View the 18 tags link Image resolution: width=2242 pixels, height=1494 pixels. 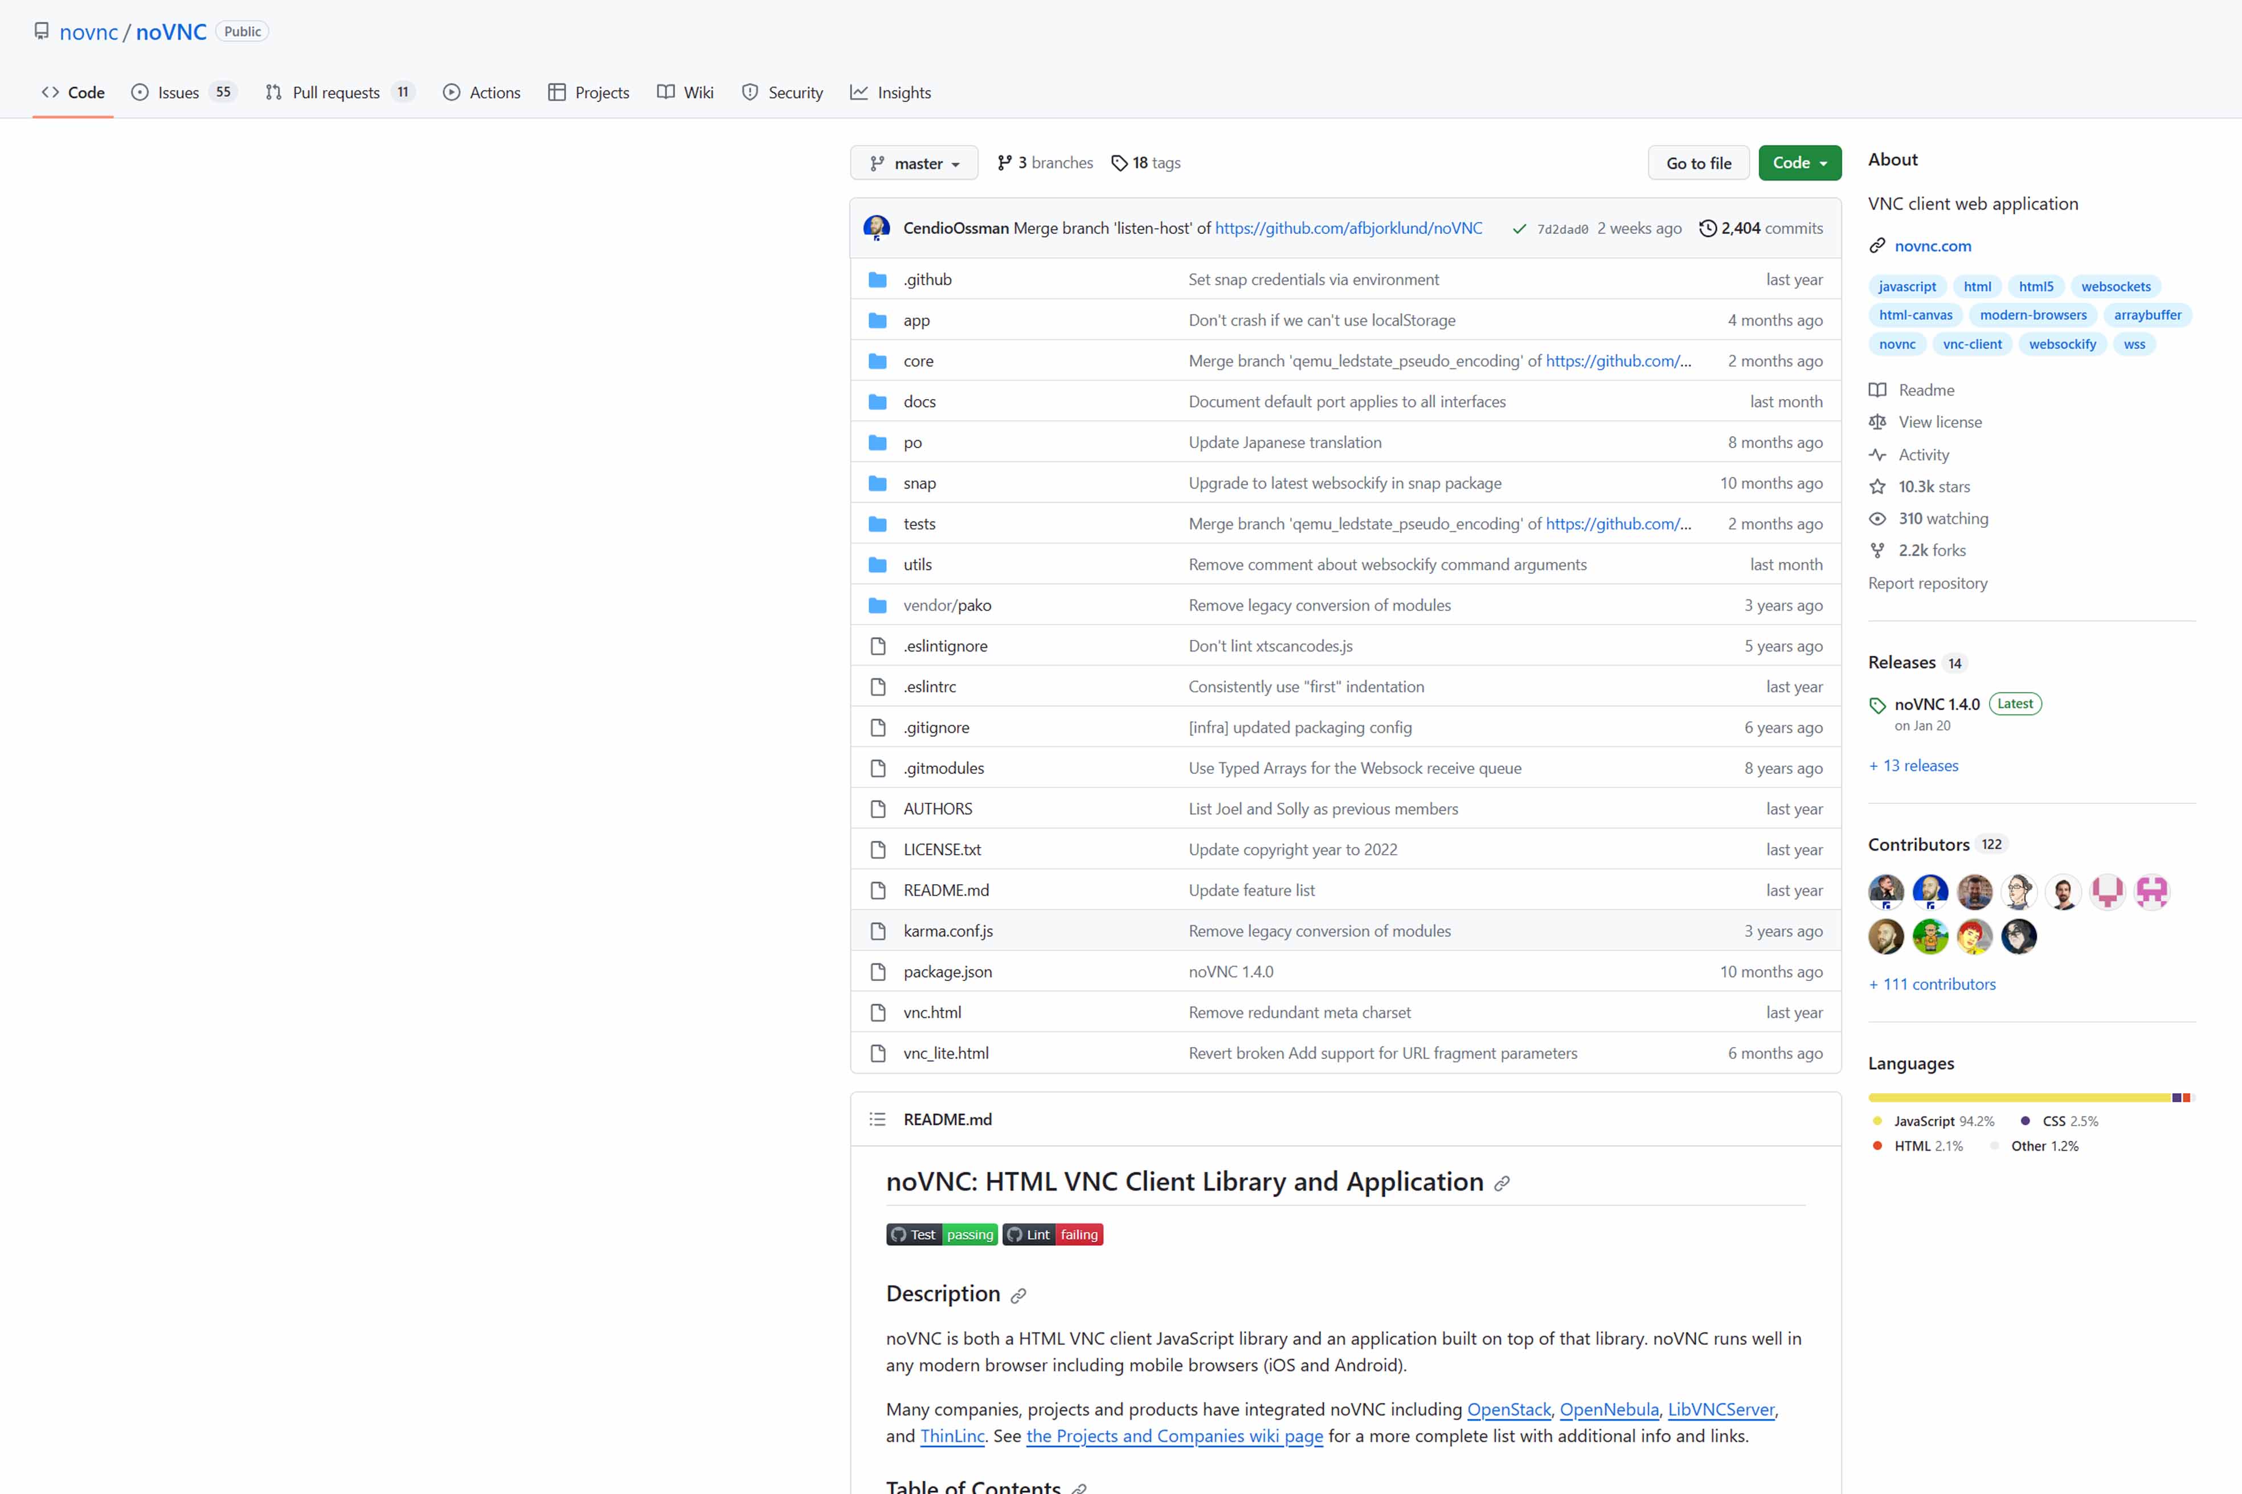tap(1146, 163)
